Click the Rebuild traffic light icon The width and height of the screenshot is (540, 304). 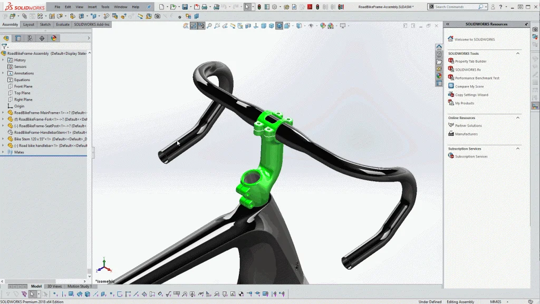tap(259, 6)
